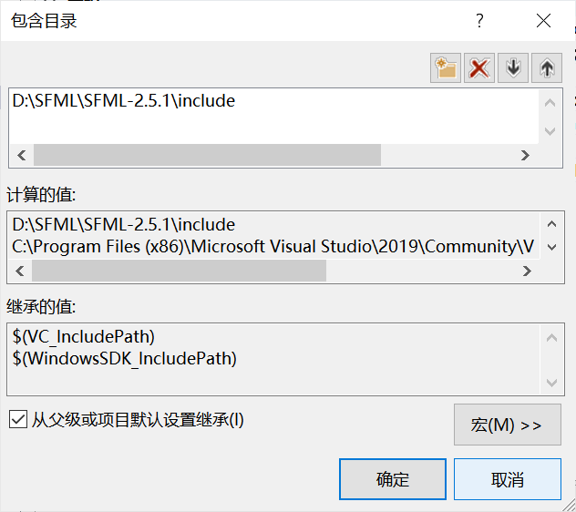The image size is (576, 512).
Task: Click up arrow in 计算的值 vertical scrollbar
Action: [551, 224]
